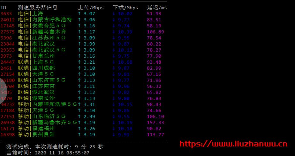This screenshot has width=295, height=156.
Task: Click the upload arrow in the 电信 上海 row
Action: click(79, 14)
